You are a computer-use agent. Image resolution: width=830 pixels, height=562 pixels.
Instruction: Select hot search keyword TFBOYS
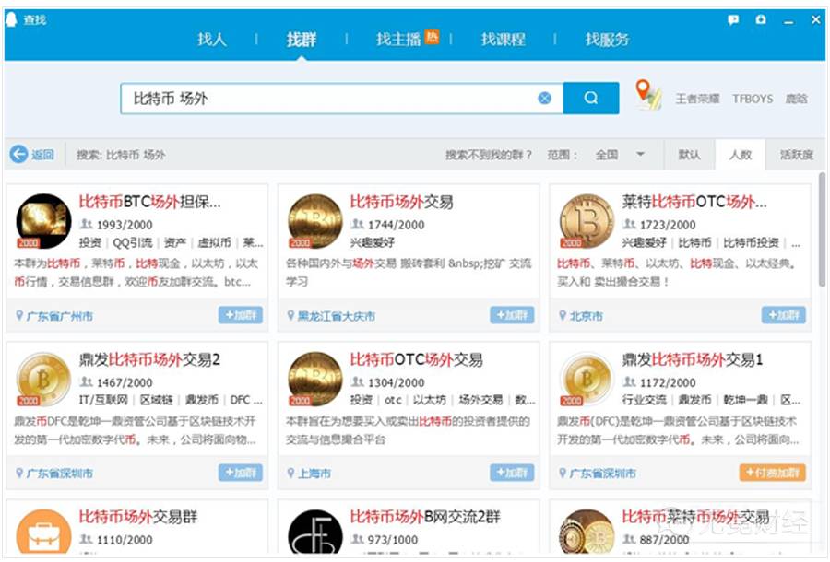pyautogui.click(x=753, y=99)
